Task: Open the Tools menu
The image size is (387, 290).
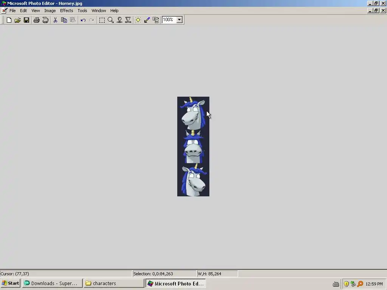Action: pyautogui.click(x=82, y=11)
